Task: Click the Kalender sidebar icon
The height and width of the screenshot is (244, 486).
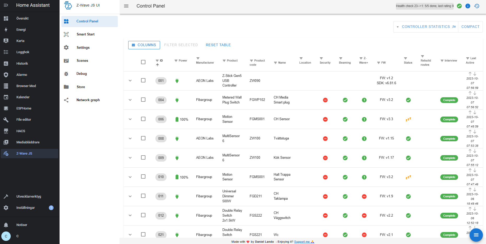Action: click(6, 97)
